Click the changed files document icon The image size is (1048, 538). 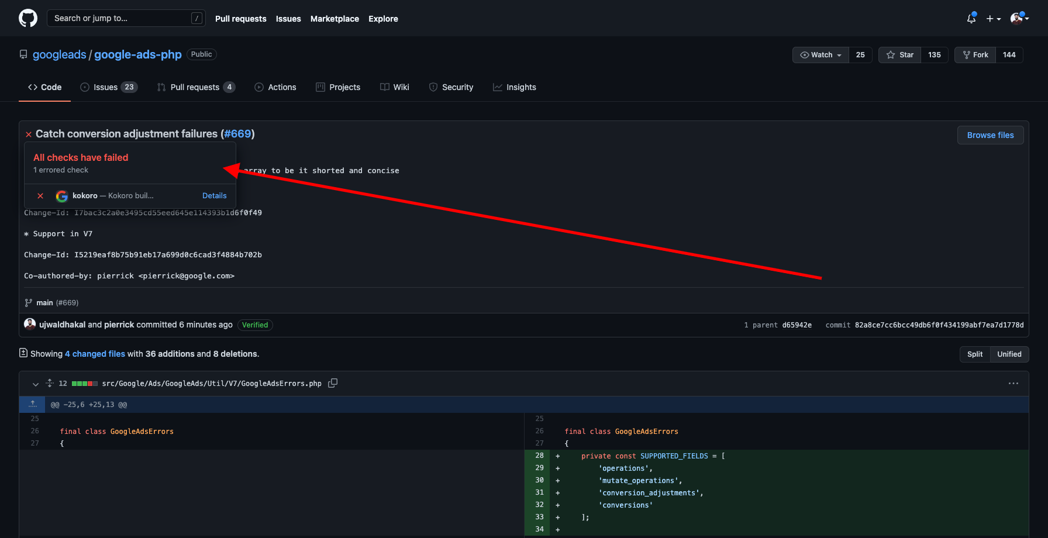pos(22,353)
